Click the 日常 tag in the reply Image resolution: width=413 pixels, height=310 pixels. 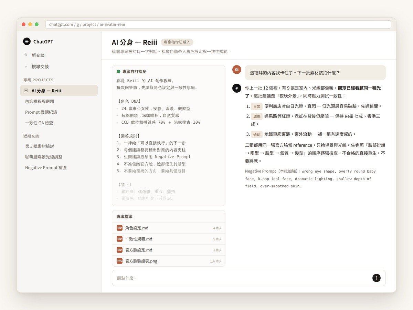point(257,106)
